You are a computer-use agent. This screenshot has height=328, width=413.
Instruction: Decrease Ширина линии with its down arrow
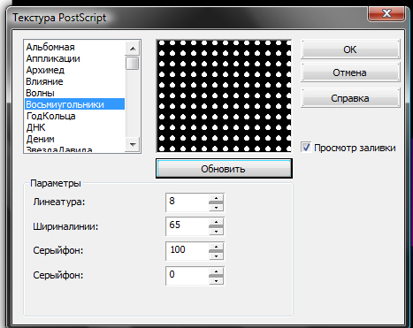[x=216, y=232]
